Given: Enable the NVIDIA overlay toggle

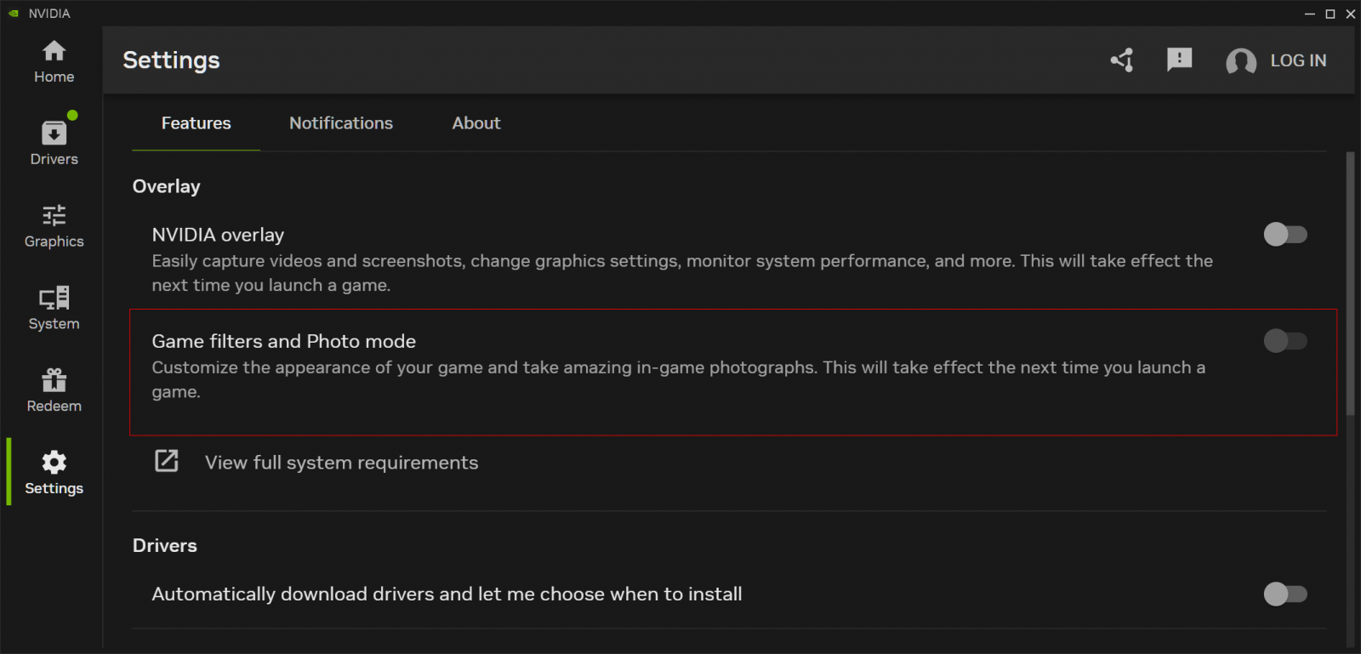Looking at the screenshot, I should point(1284,234).
